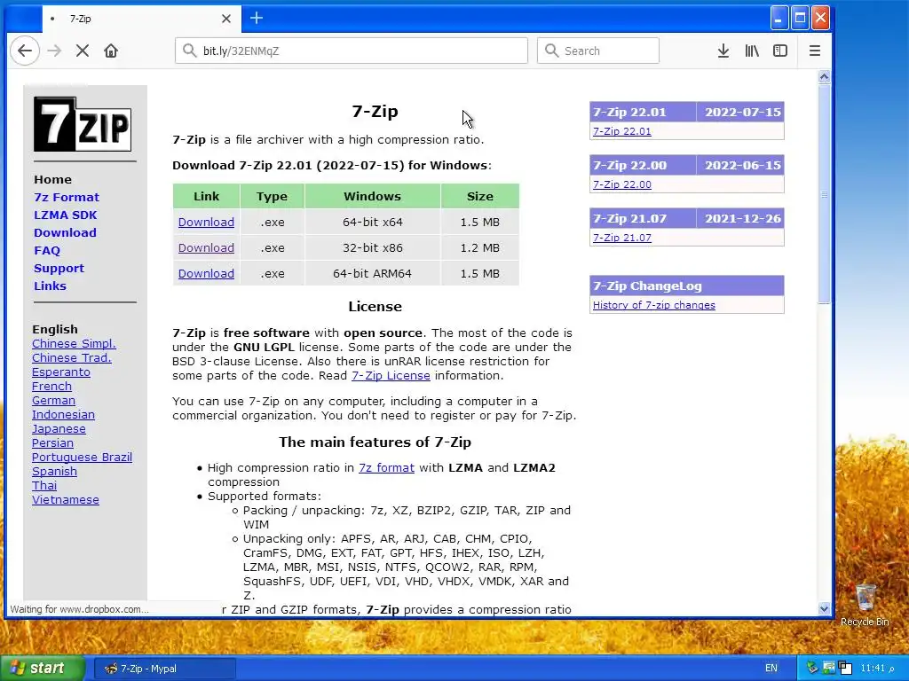909x681 pixels.
Task: Download the 64-bit ARM64 .exe installer
Action: point(206,273)
